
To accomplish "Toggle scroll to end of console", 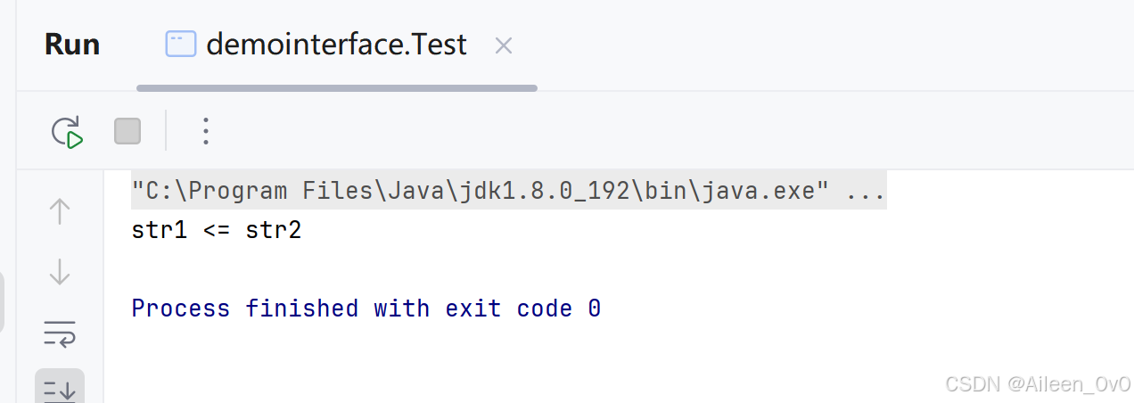I will [x=60, y=388].
